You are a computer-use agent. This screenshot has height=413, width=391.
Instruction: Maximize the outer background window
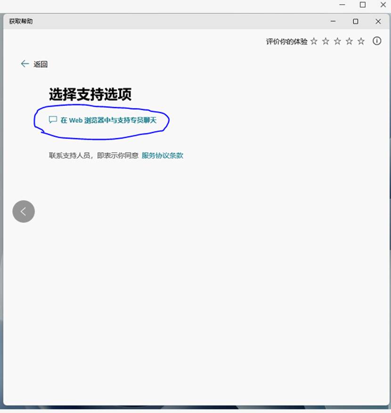click(363, 5)
